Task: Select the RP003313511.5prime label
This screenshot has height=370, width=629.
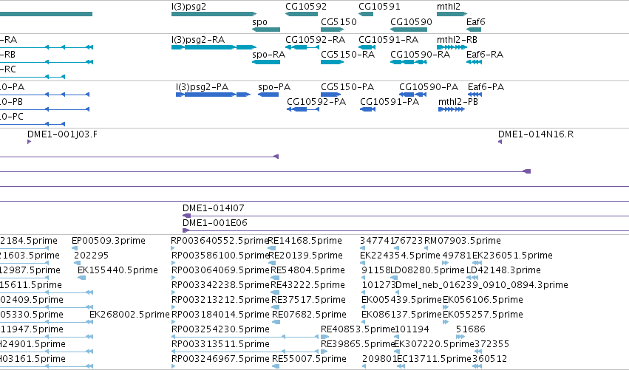Action: (x=220, y=344)
